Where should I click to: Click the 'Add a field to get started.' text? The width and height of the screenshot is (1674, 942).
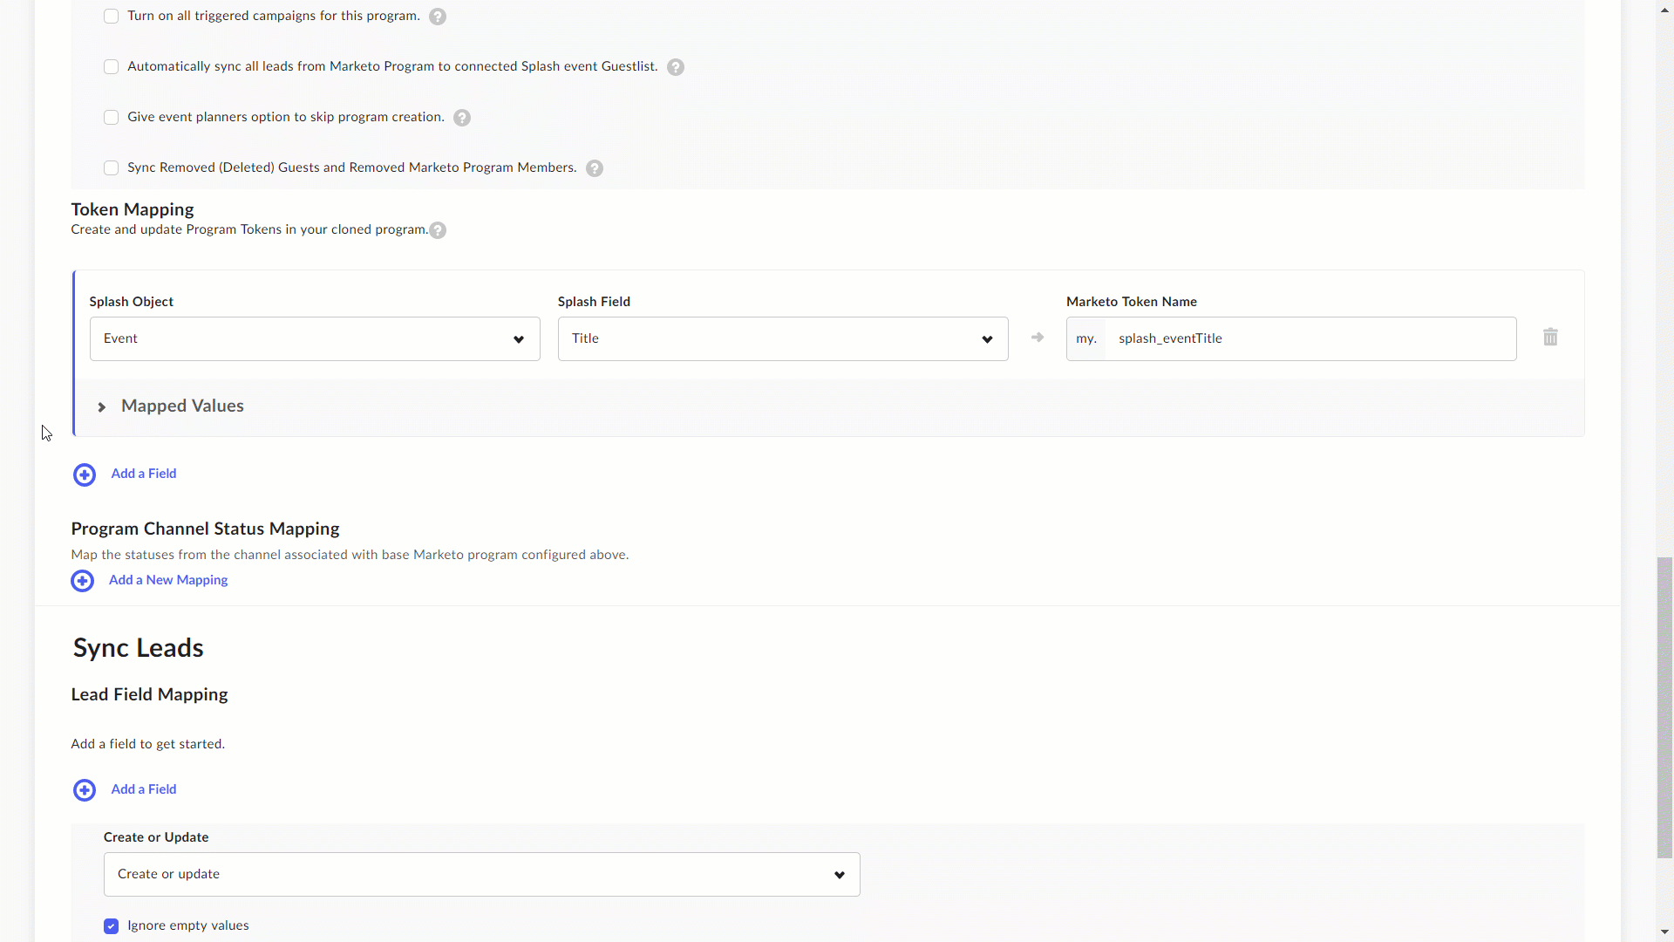148,744
